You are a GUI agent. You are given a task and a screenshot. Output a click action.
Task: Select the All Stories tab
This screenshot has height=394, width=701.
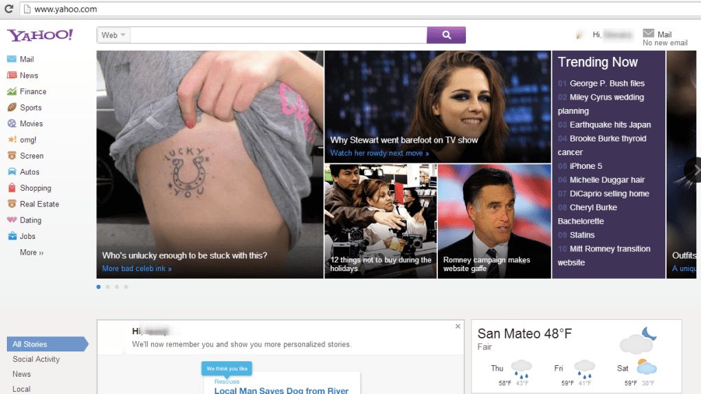pyautogui.click(x=47, y=344)
